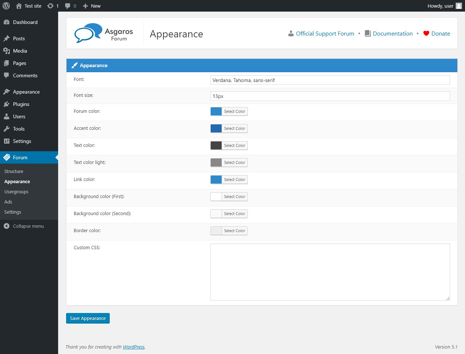Click the Dashboard gauge icon in sidebar
The height and width of the screenshot is (354, 465).
(7, 22)
